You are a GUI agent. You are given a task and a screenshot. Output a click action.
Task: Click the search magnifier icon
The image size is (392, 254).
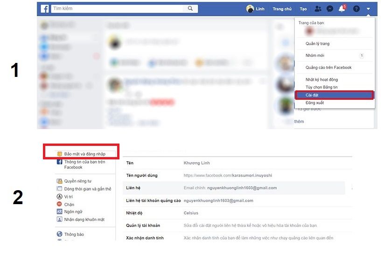click(x=190, y=8)
